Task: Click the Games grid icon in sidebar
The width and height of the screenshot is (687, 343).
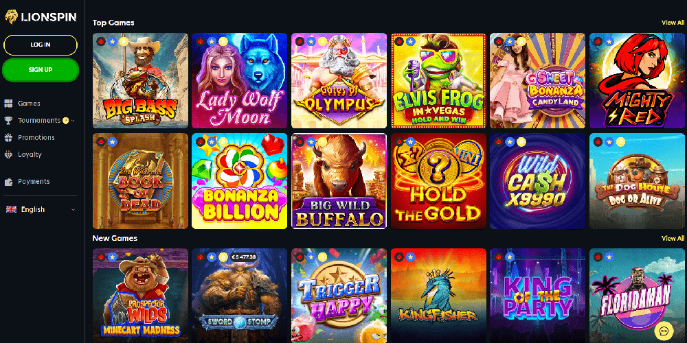Action: (8, 104)
